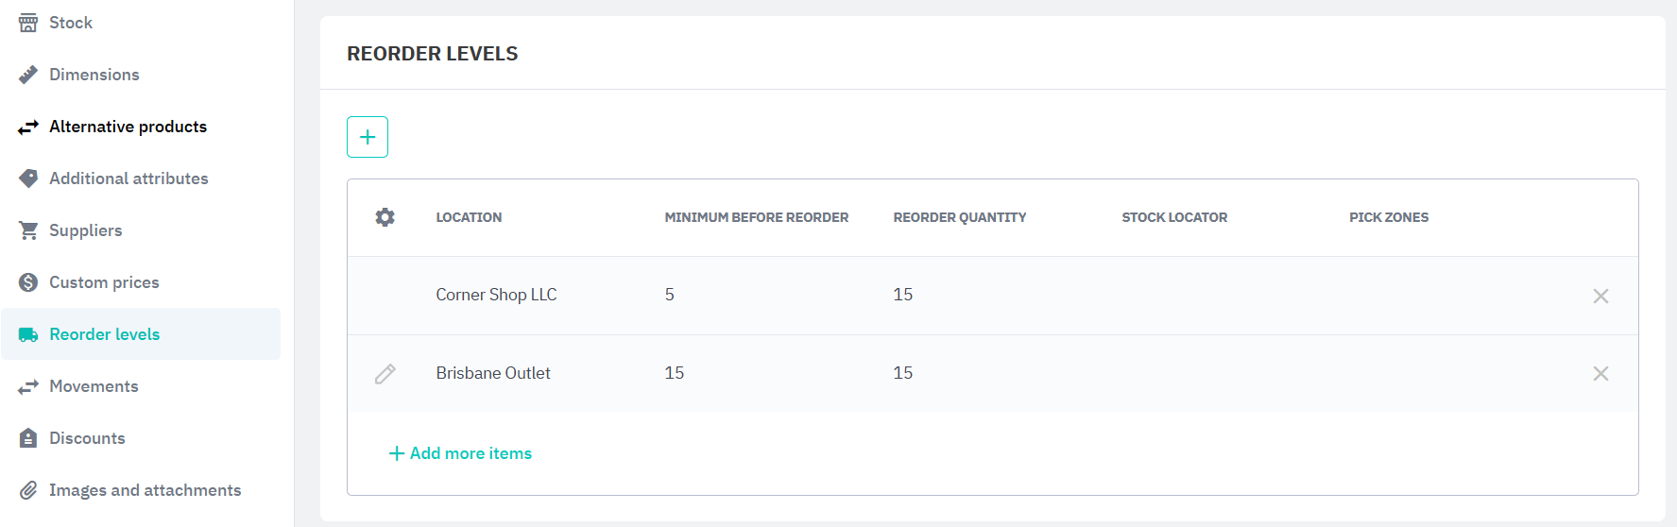Open the Movements section
Screen dimensions: 1677x527
tap(94, 386)
